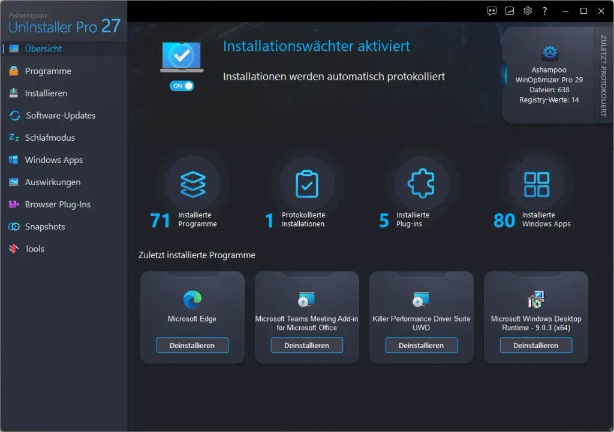The height and width of the screenshot is (432, 614).
Task: Click the Installierte Windows Apps grid icon
Action: point(537,185)
